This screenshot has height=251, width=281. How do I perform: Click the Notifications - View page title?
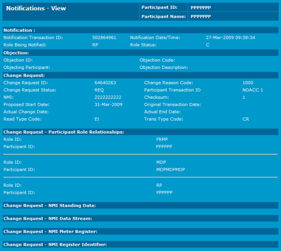36,8
